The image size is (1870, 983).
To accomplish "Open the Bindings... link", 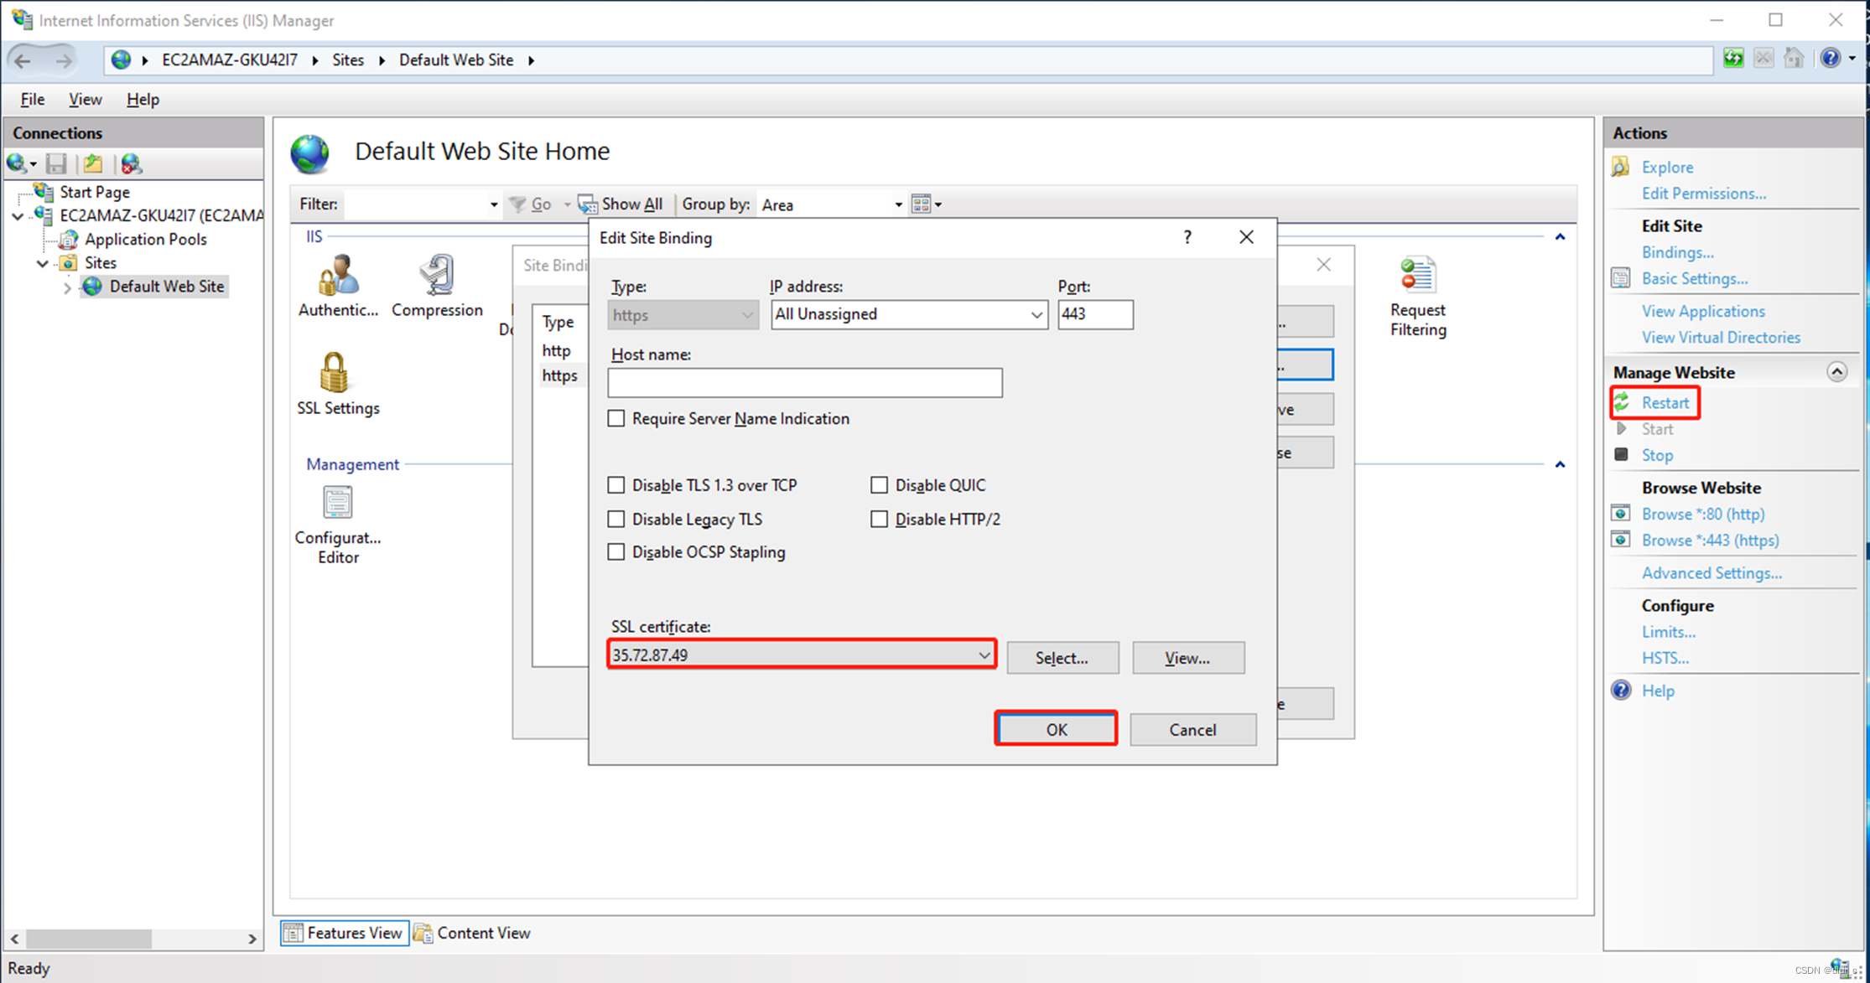I will (1677, 252).
